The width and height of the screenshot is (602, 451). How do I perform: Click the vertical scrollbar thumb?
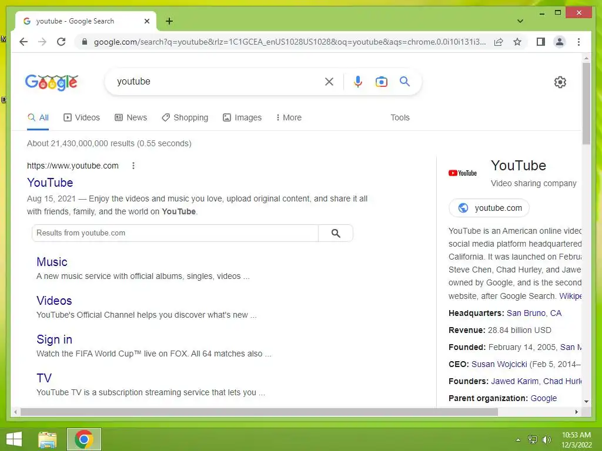(x=586, y=103)
